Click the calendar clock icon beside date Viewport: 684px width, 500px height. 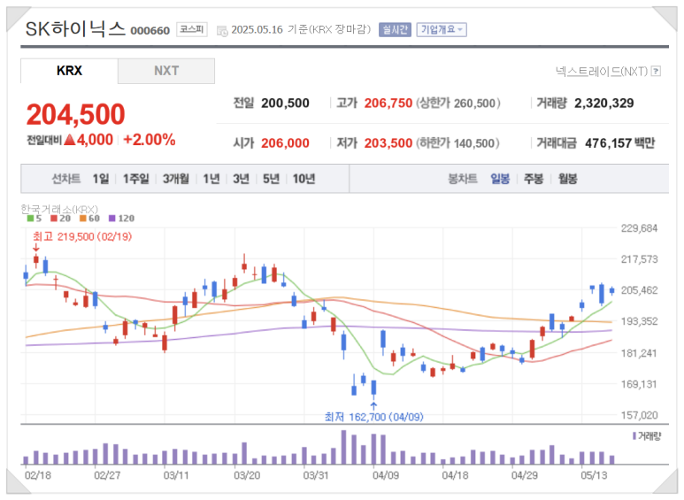click(x=222, y=31)
